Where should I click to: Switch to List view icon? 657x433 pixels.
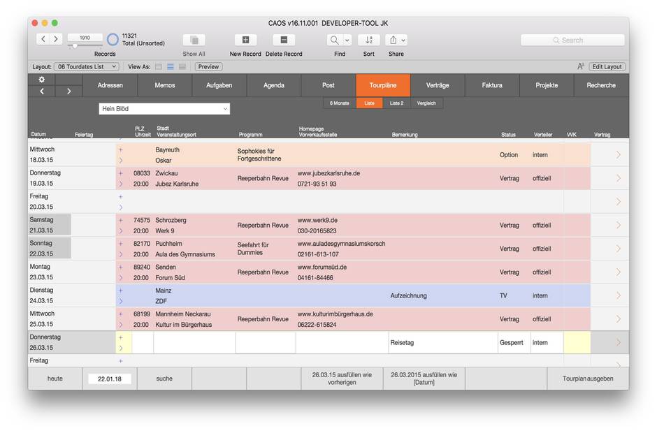(171, 66)
